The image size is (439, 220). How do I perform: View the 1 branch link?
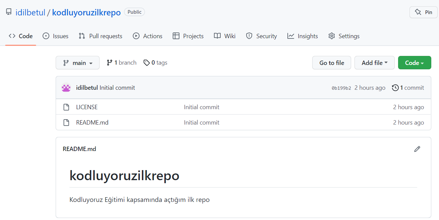click(121, 63)
